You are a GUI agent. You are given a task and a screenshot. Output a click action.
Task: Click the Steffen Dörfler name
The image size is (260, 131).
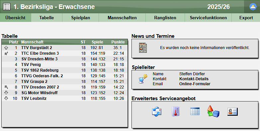click(x=192, y=74)
